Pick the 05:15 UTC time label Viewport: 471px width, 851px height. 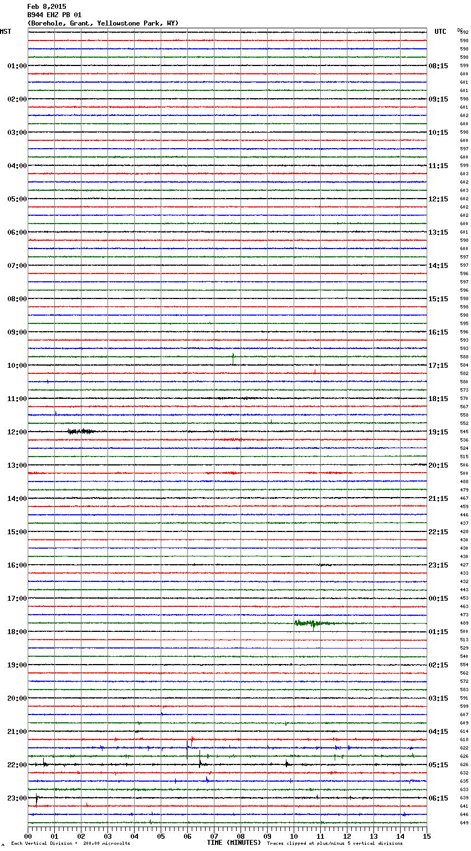[438, 765]
